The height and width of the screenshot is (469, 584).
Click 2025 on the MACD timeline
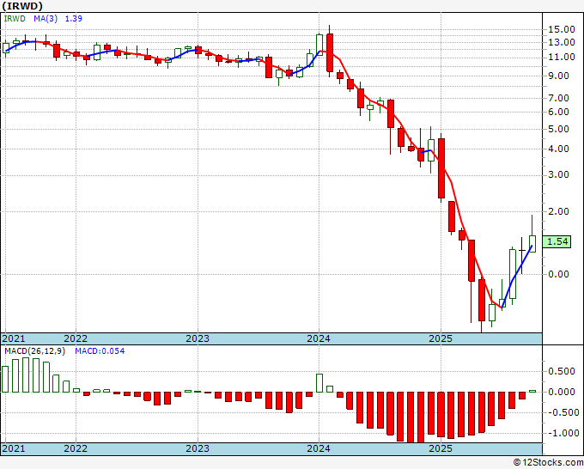pos(441,448)
